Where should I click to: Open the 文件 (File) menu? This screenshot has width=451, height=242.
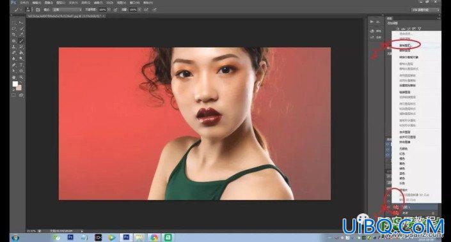[24, 3]
